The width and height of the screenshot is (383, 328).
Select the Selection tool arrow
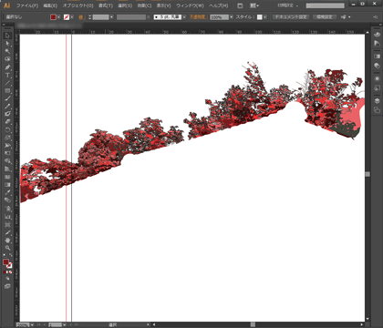pyautogui.click(x=7, y=36)
